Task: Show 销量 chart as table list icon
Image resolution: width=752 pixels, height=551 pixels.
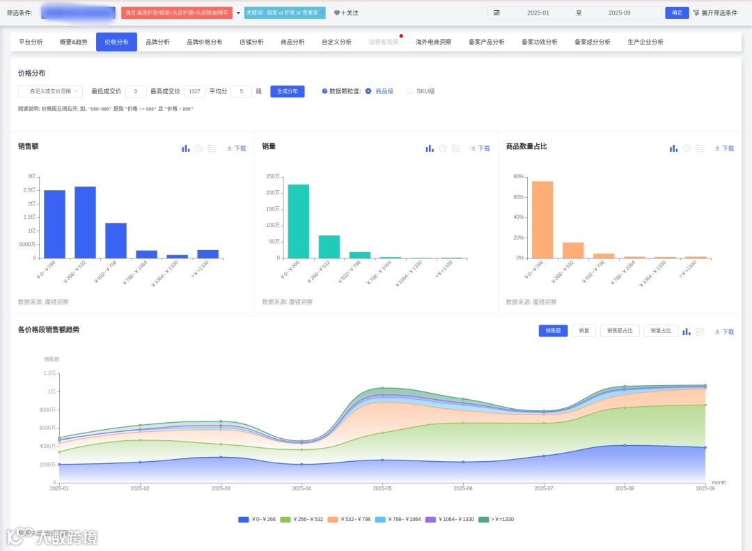Action: tap(456, 148)
